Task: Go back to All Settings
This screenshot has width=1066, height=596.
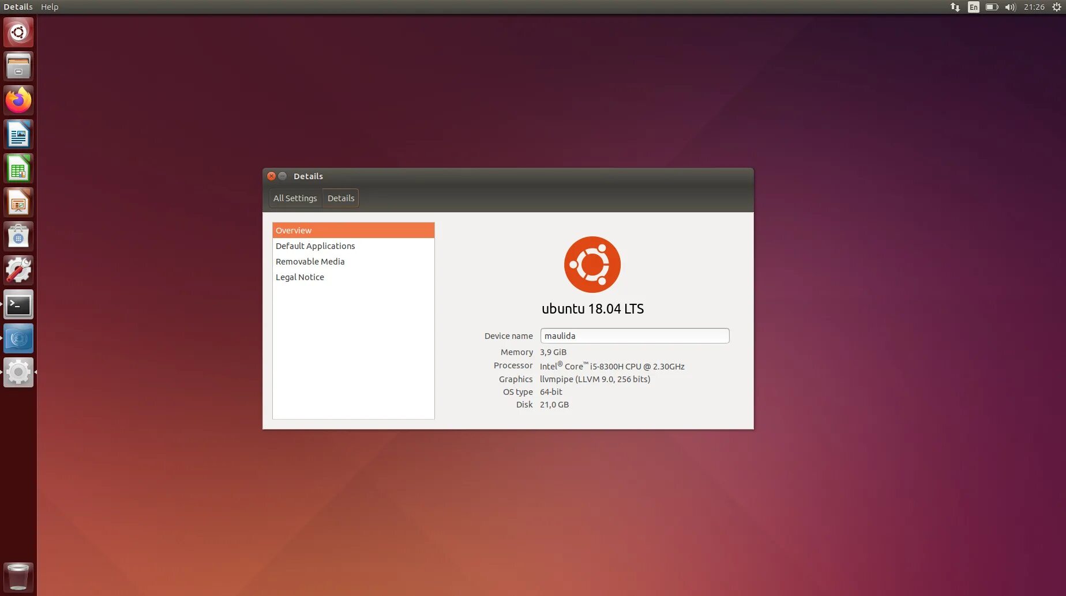Action: [x=295, y=198]
